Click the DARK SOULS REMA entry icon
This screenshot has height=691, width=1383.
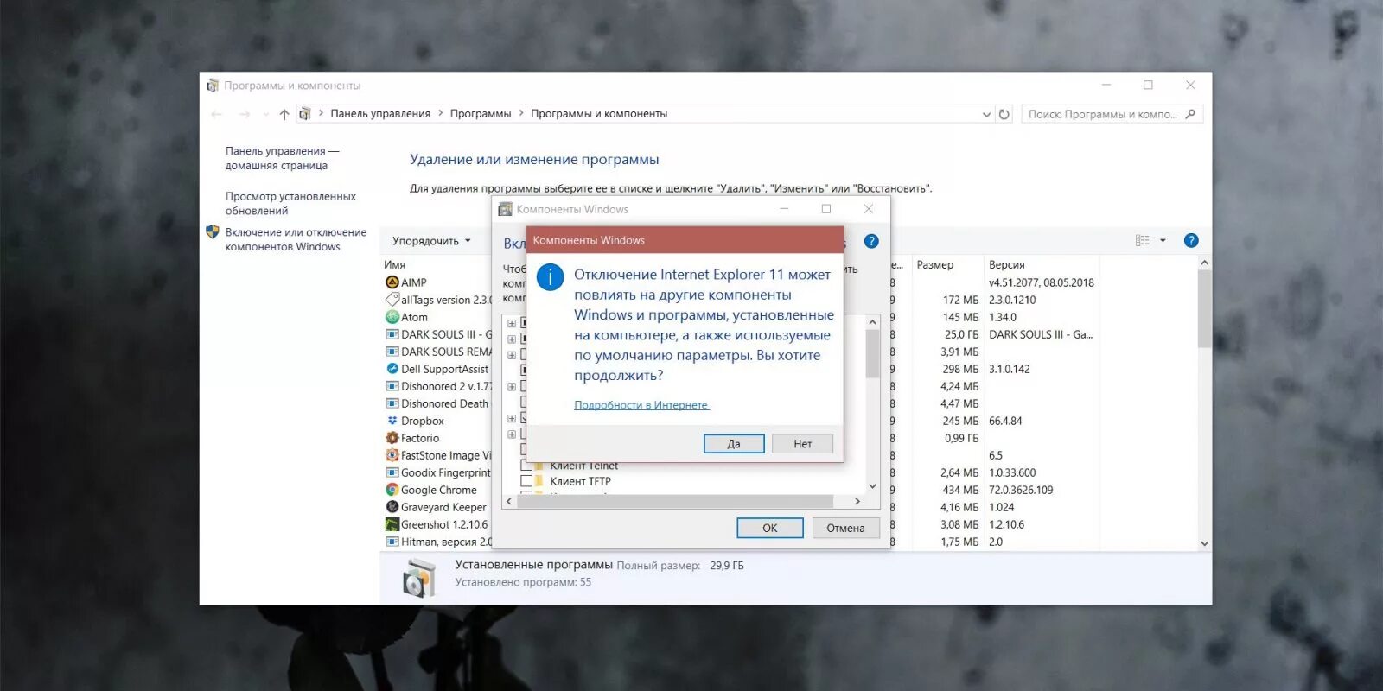(392, 352)
